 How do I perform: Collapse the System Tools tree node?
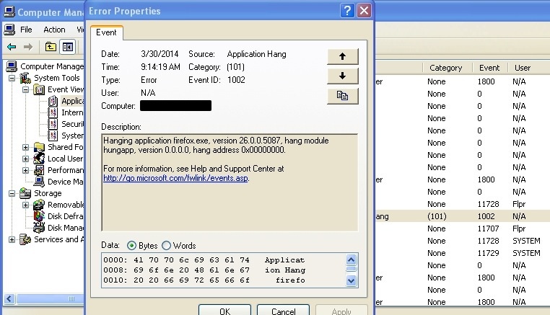(x=14, y=78)
